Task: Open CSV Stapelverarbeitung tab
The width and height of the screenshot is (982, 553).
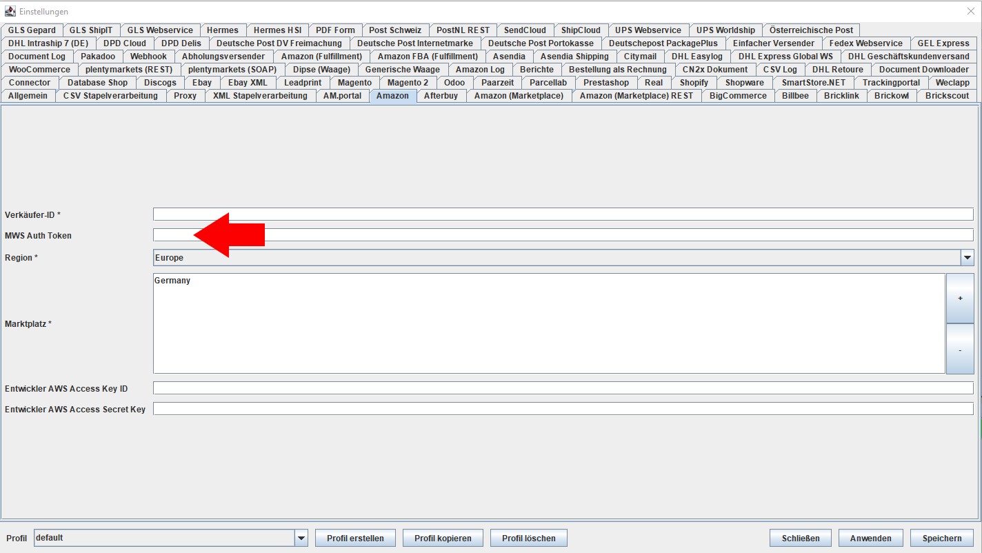Action: tap(110, 95)
